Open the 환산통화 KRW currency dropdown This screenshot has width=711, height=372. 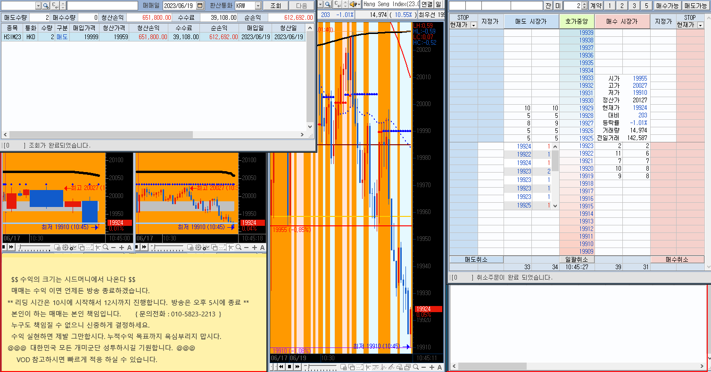click(258, 6)
